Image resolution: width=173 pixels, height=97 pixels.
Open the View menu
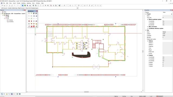11,3
